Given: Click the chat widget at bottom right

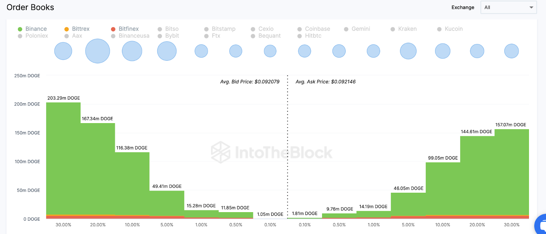Looking at the screenshot, I should tap(541, 225).
